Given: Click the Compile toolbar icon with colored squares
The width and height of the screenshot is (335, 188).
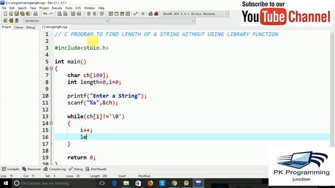Looking at the screenshot, I should tap(111, 14).
